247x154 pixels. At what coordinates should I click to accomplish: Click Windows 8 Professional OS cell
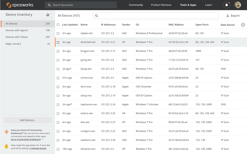[x=149, y=33]
